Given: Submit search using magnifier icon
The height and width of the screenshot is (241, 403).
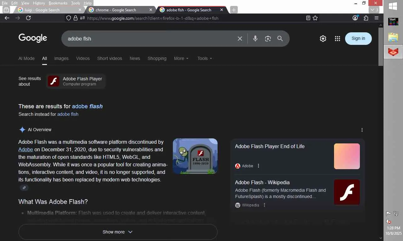Looking at the screenshot, I should [x=280, y=39].
